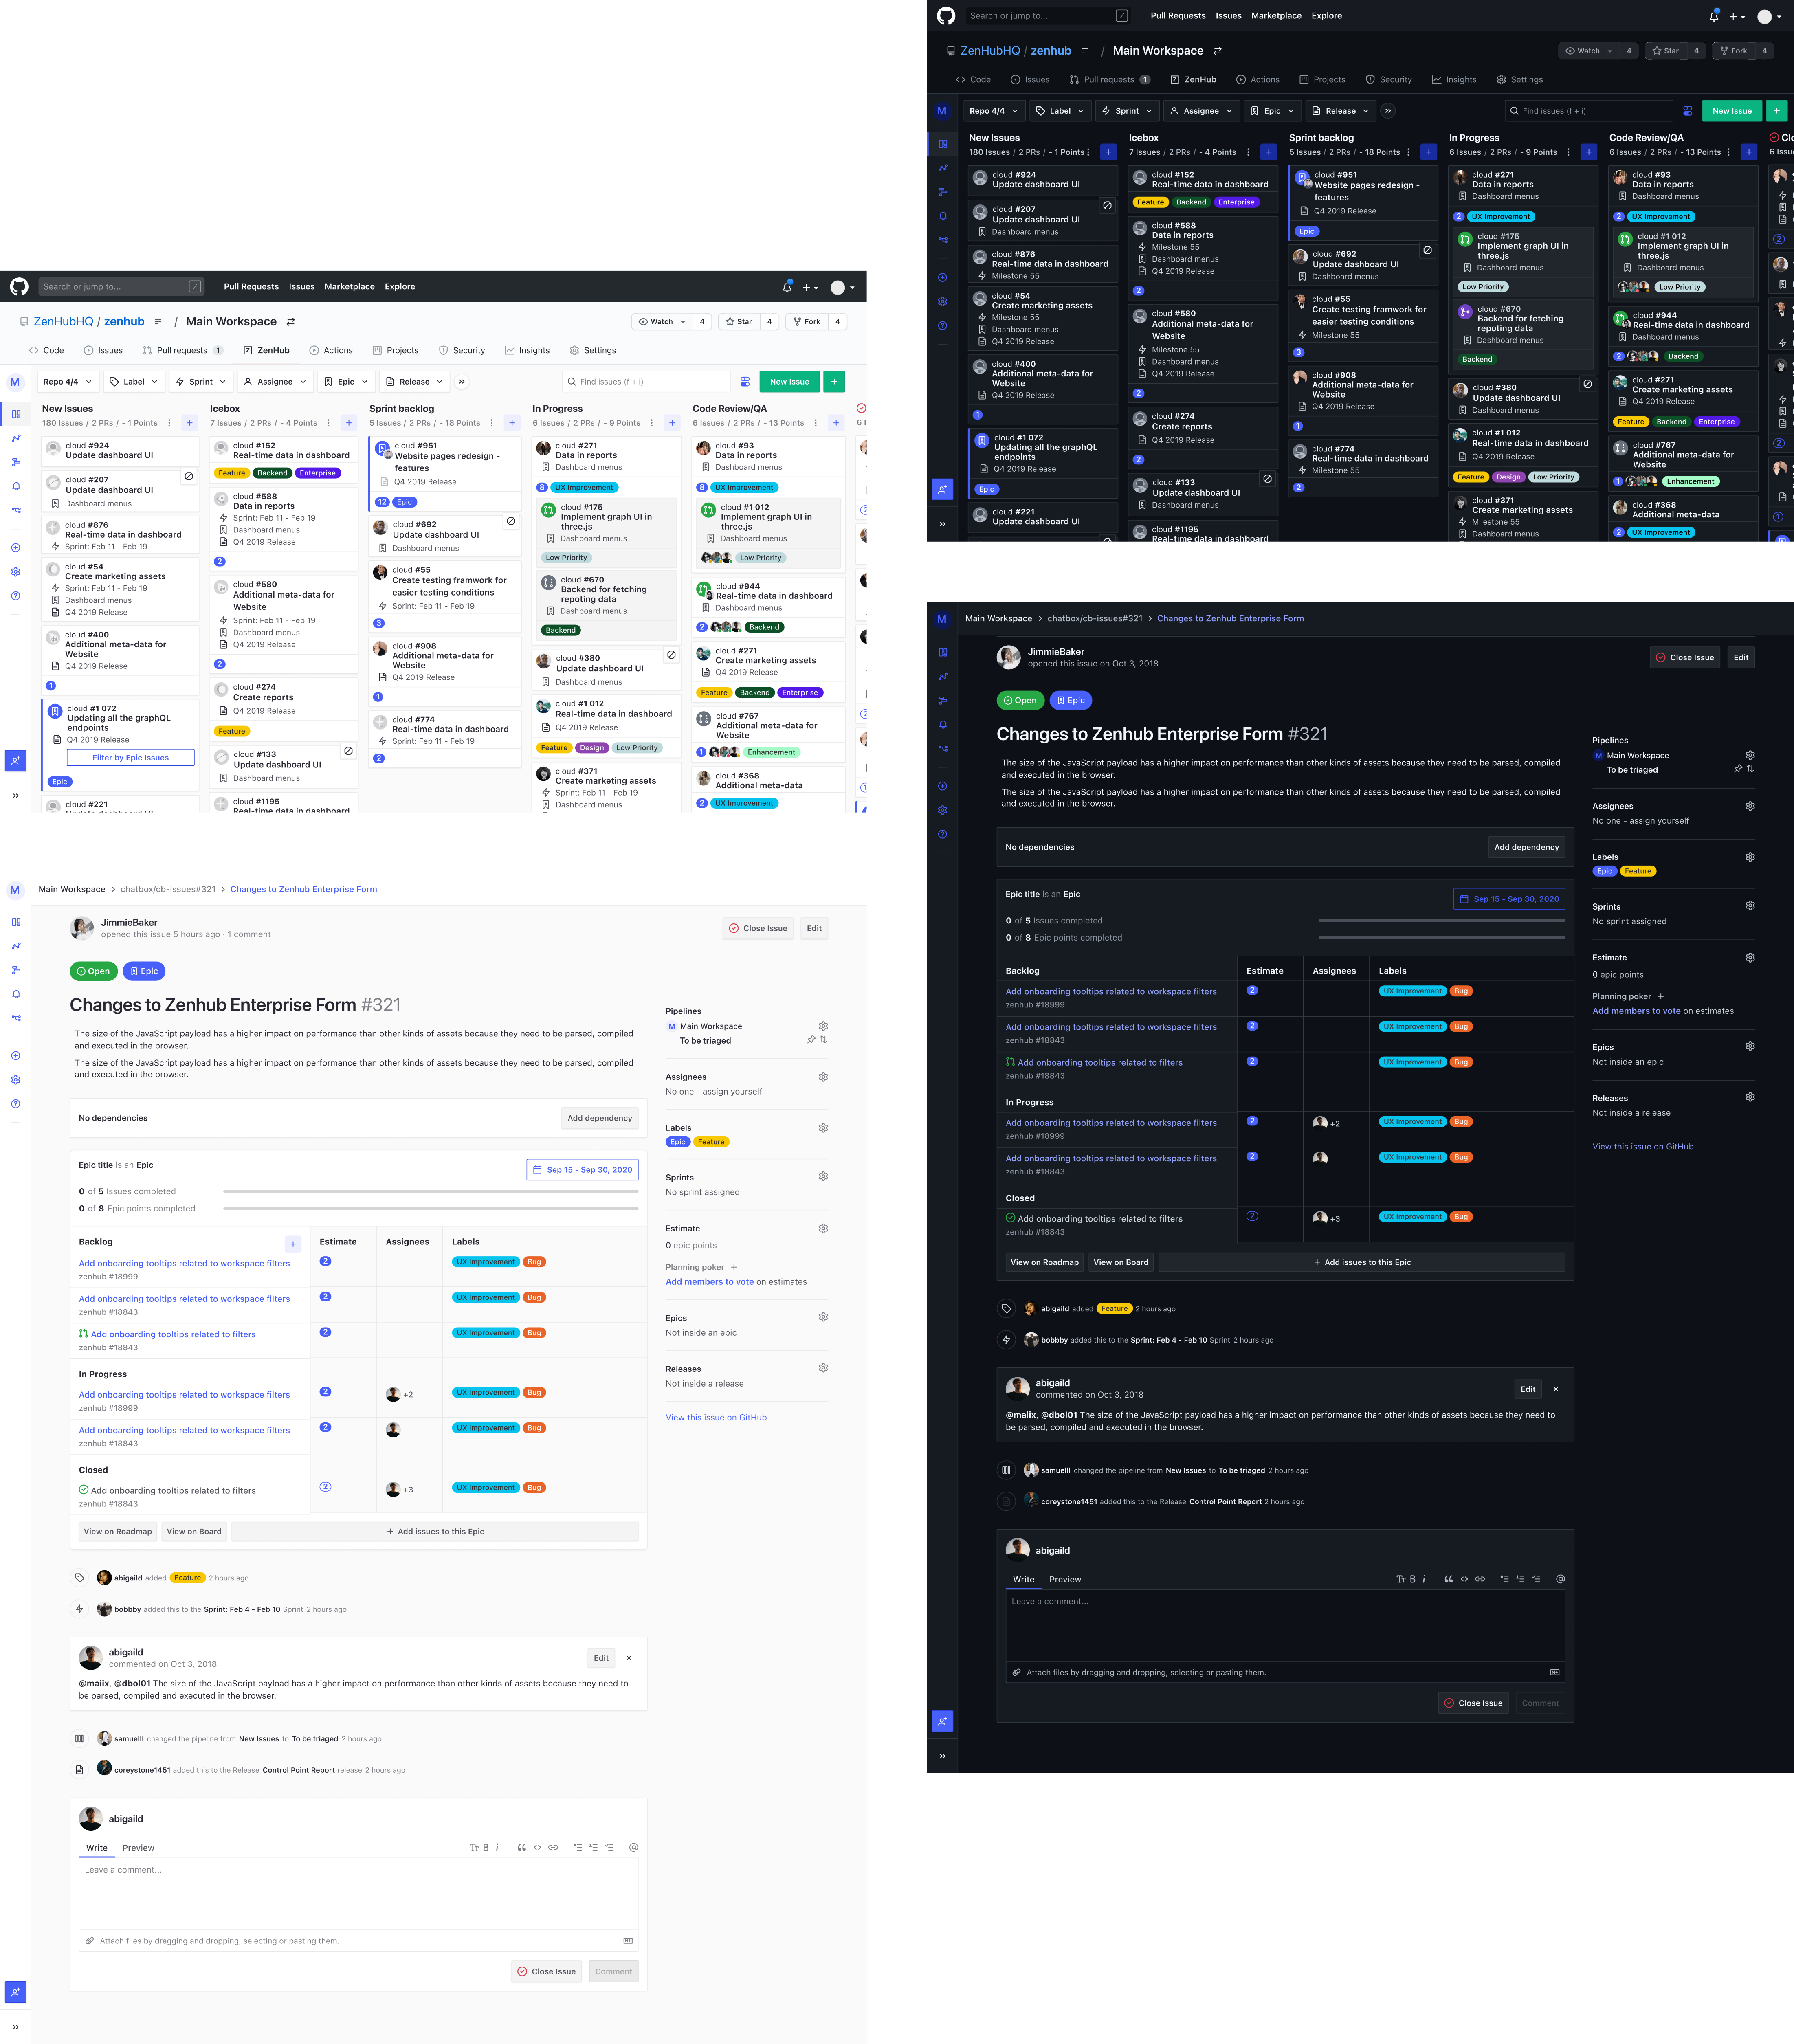Expand light board sidebar with double-chevron icon
Viewport: 1794px width, 2044px height.
15,796
